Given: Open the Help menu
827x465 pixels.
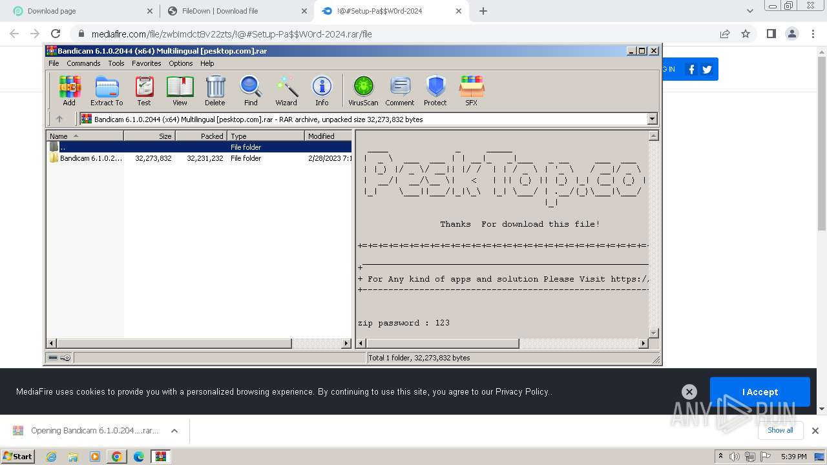Looking at the screenshot, I should click(207, 63).
